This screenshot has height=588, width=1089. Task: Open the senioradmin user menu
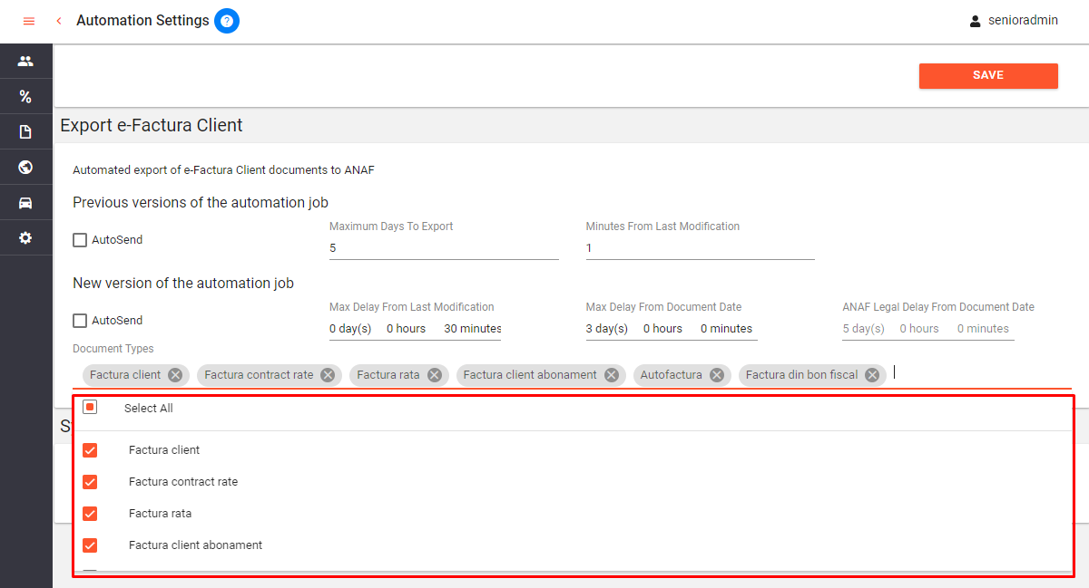tap(1013, 21)
